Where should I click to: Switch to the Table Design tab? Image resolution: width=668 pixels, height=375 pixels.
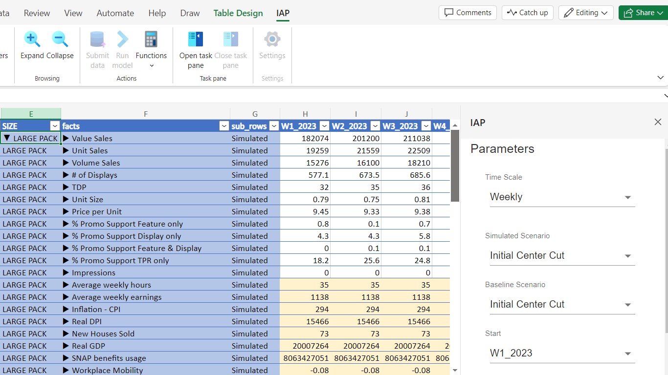238,13
